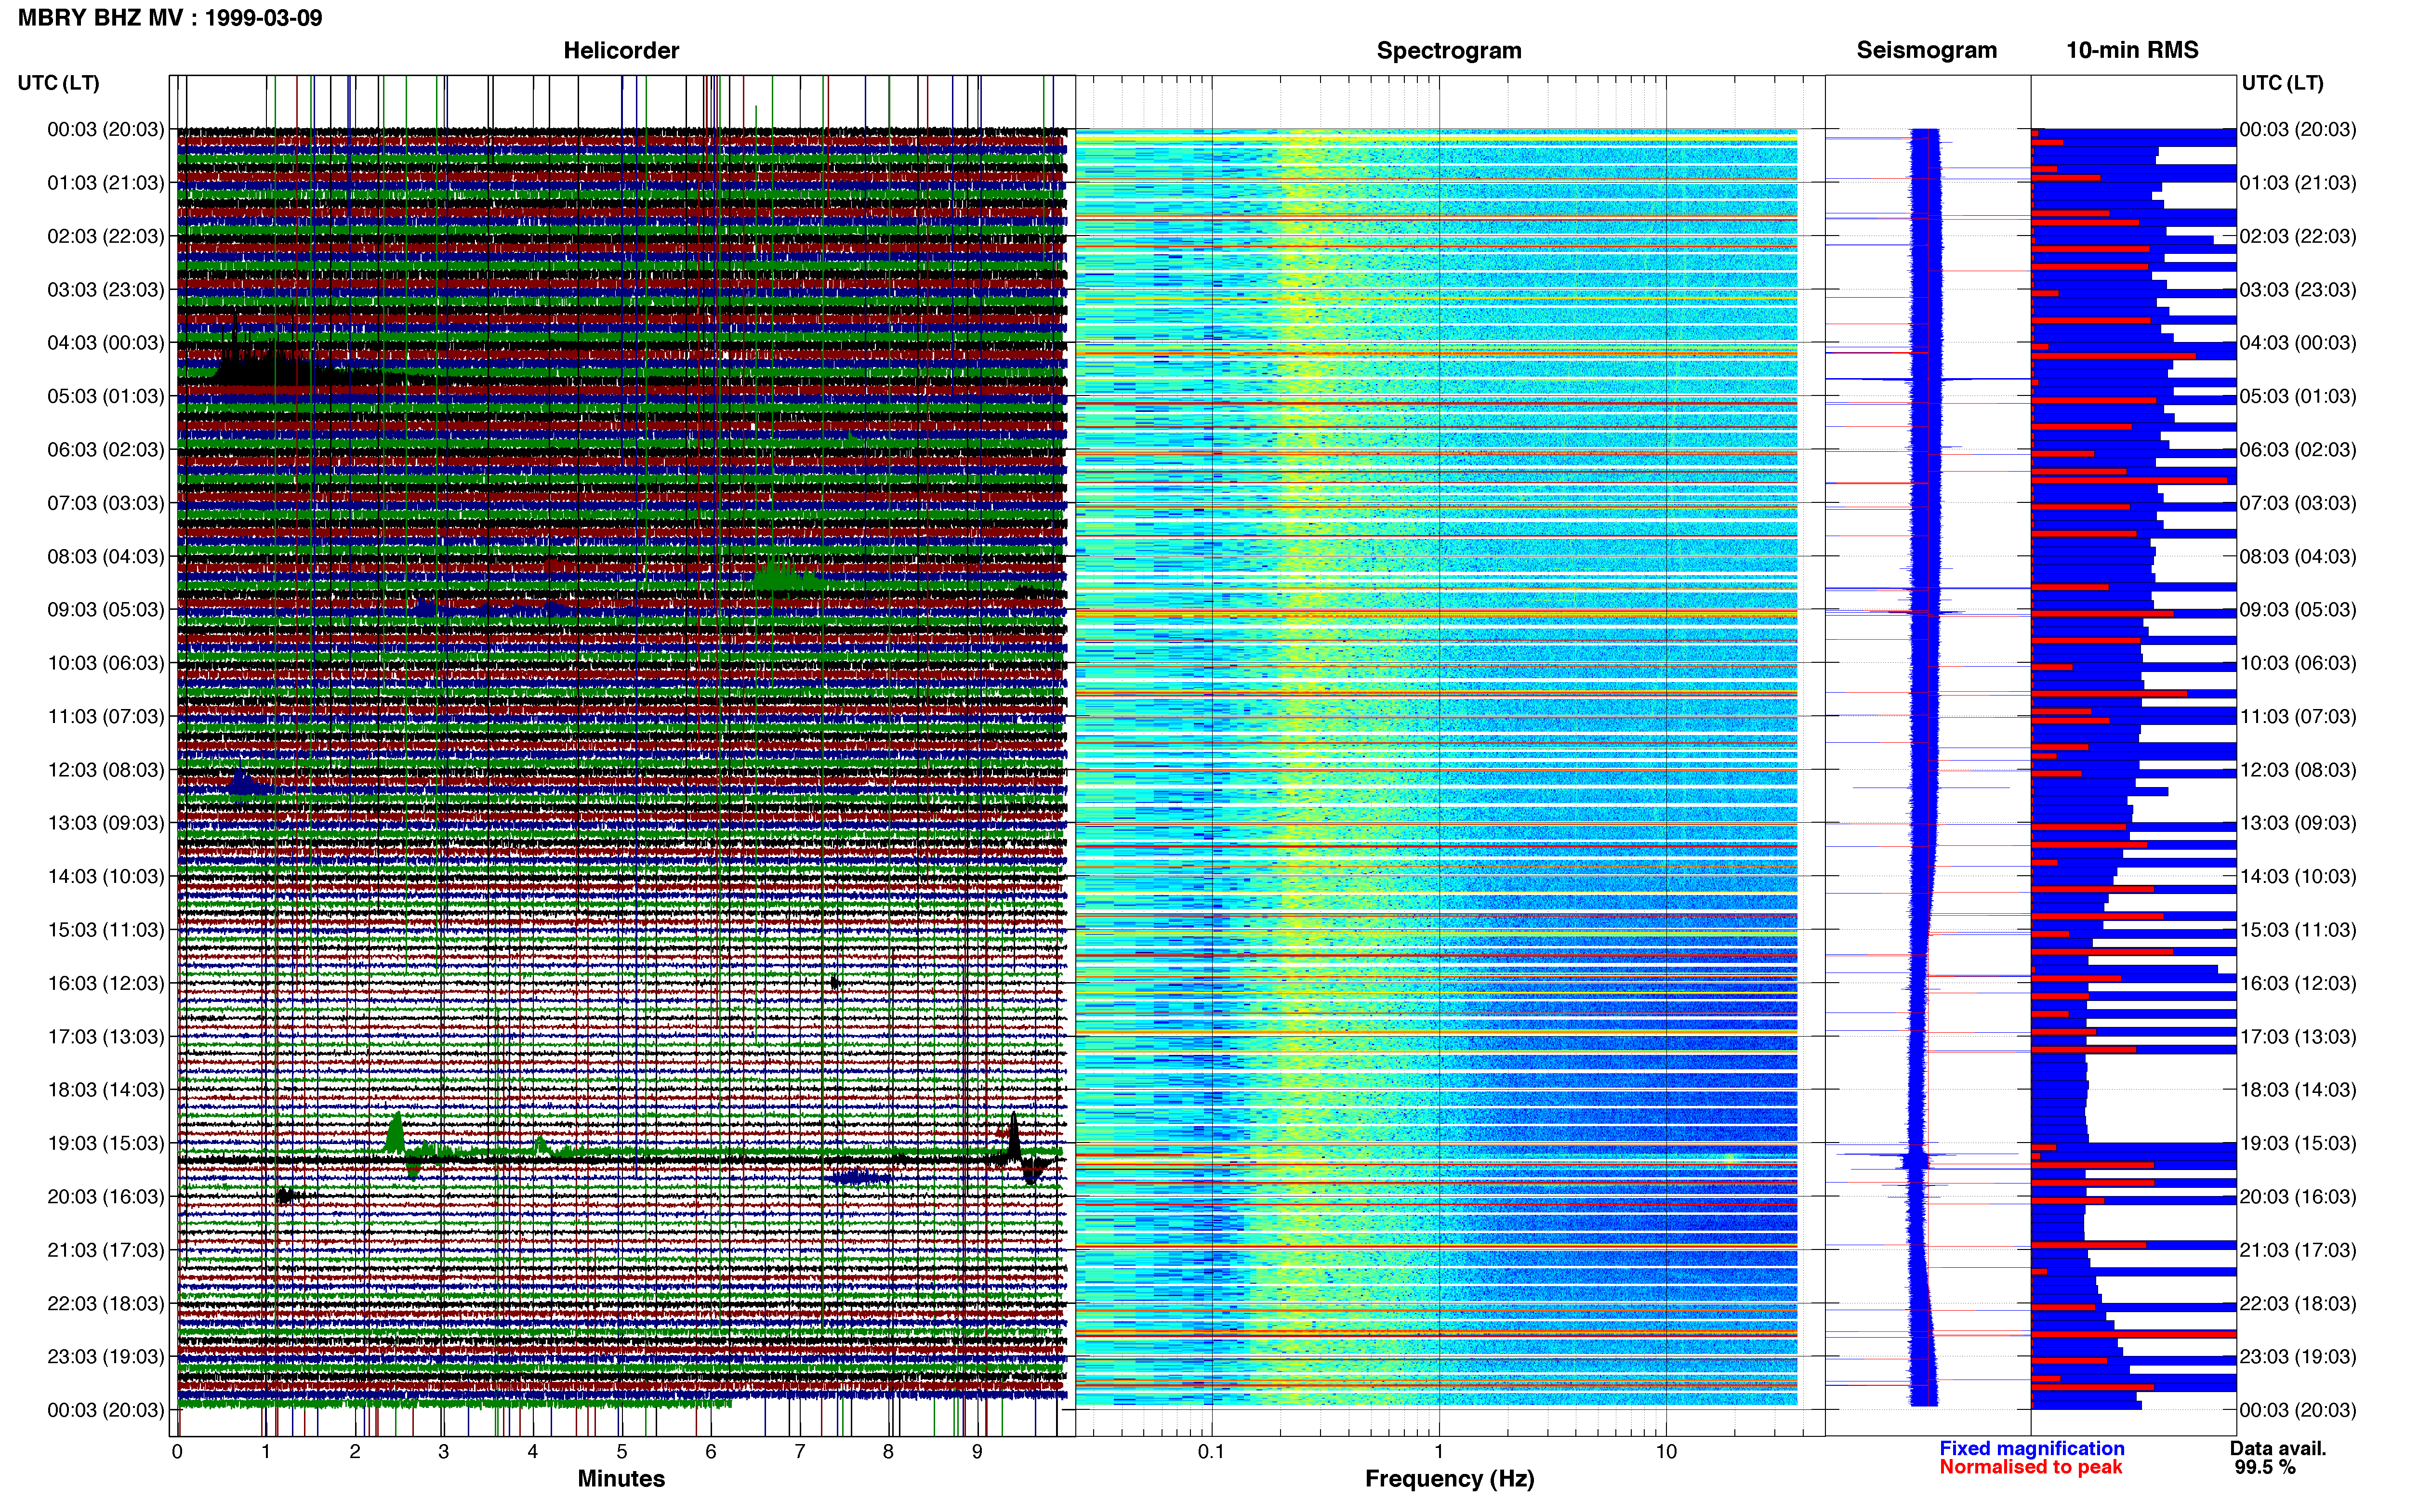
Task: Click 11:03 (07:03) label beside the Helicorder
Action: pyautogui.click(x=105, y=716)
